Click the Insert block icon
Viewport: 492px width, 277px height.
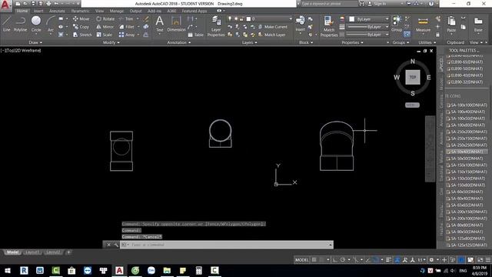(300, 24)
